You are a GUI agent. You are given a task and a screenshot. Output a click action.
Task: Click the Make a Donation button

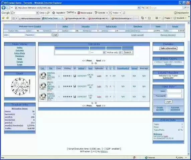coord(168,48)
